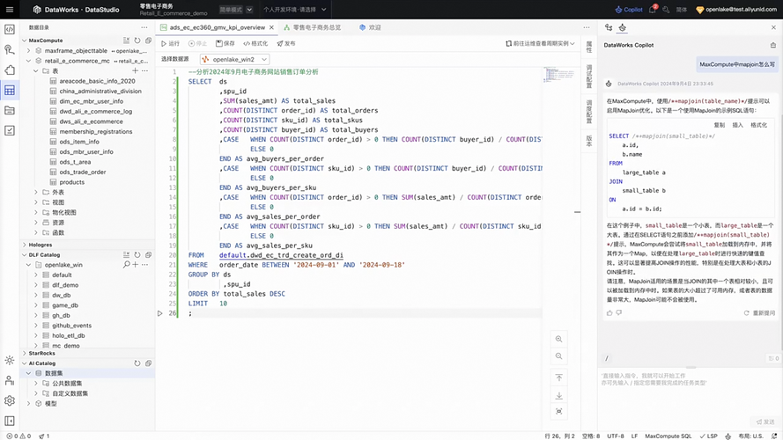The width and height of the screenshot is (783, 440).
Task: Open the data catalog table icon in sidebar
Action: (10, 90)
